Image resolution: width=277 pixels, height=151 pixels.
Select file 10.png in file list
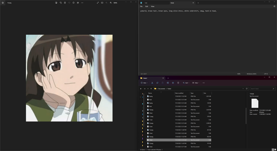(x=179, y=110)
